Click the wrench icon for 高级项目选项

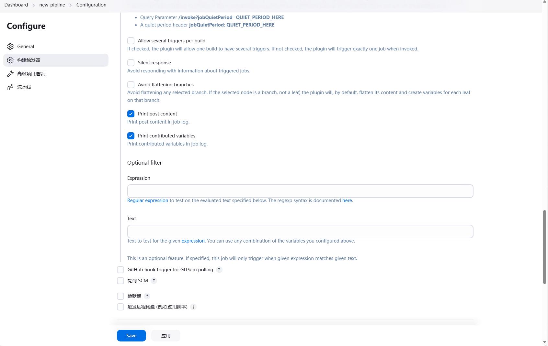click(10, 74)
